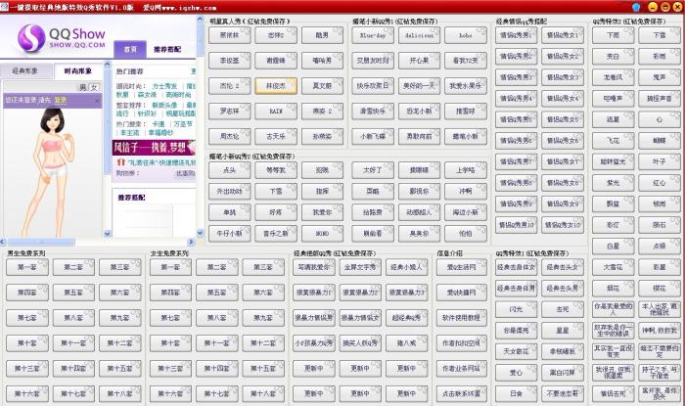The image size is (685, 406).
Task: Dismiss the login notice with its X
Action: click(97, 101)
